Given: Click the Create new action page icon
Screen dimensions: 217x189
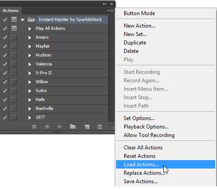Looking at the screenshot, I should tap(87, 127).
